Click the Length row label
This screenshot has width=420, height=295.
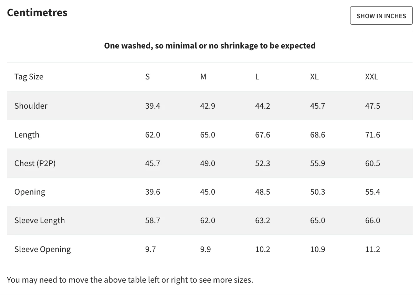click(x=27, y=135)
